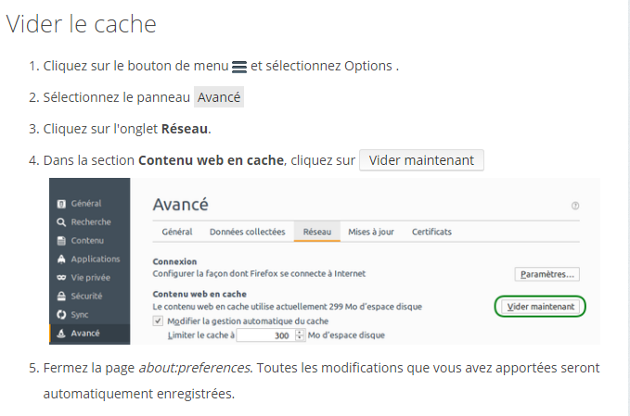Open the Recherche panel magnifier icon

pyautogui.click(x=61, y=222)
